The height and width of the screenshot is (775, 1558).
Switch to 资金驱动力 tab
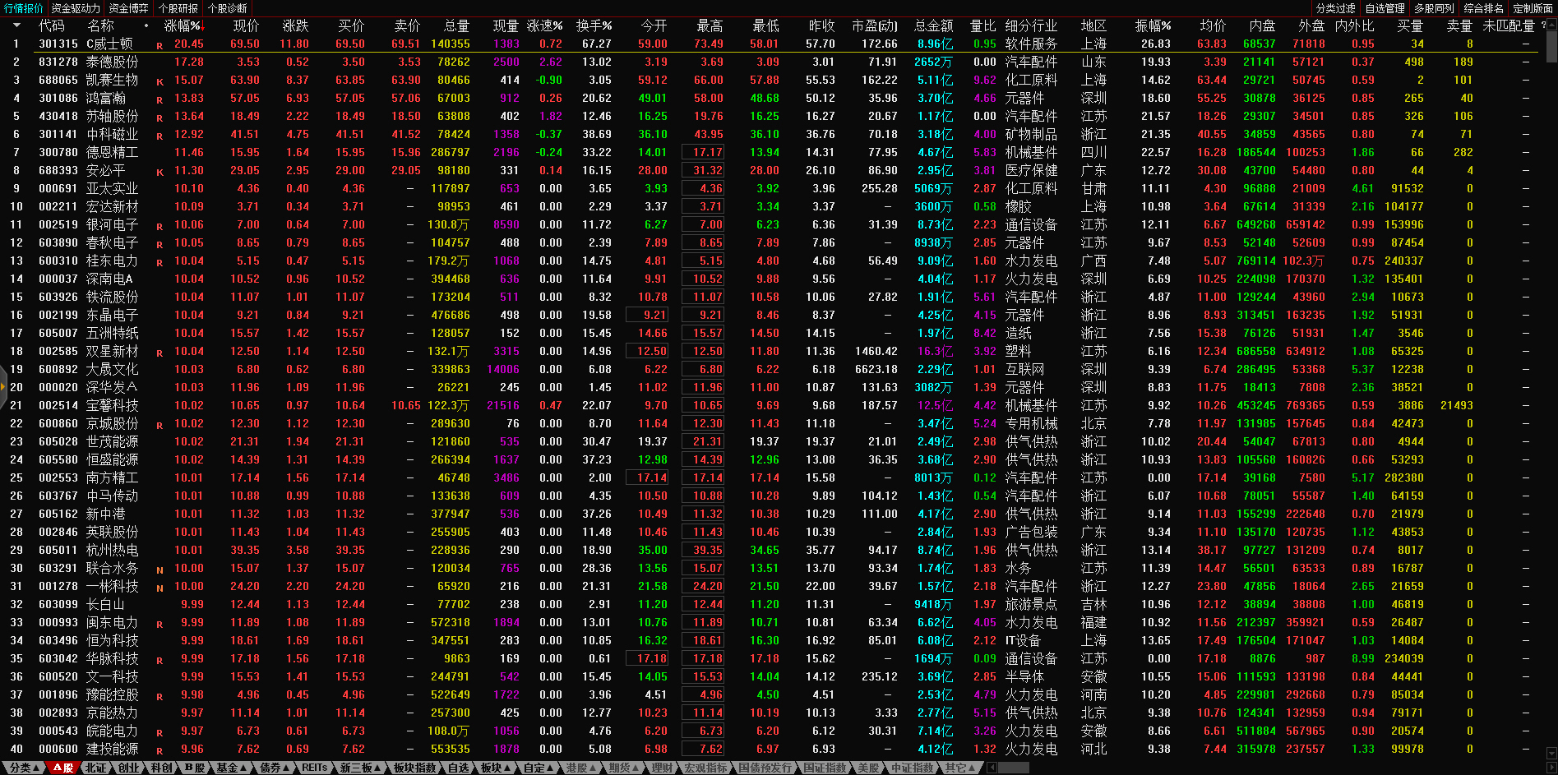click(x=76, y=8)
